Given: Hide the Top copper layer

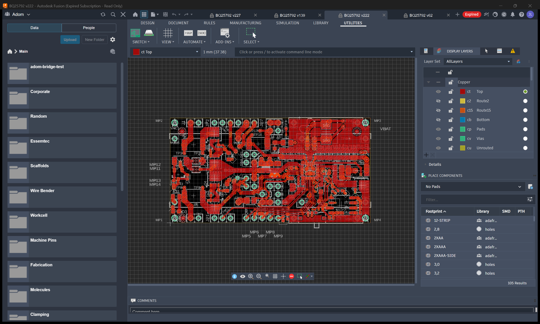Looking at the screenshot, I should [438, 92].
